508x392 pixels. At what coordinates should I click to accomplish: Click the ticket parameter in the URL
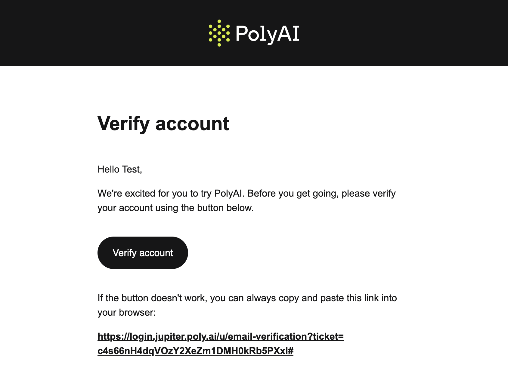click(x=326, y=337)
